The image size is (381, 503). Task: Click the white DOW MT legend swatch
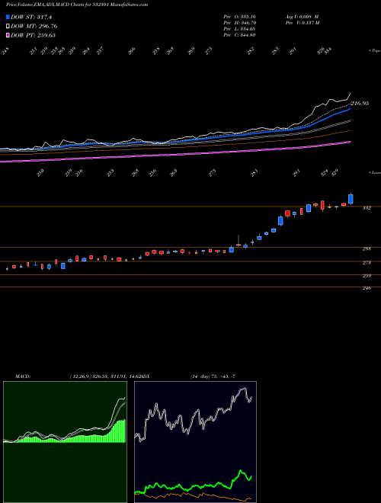[x=8, y=26]
